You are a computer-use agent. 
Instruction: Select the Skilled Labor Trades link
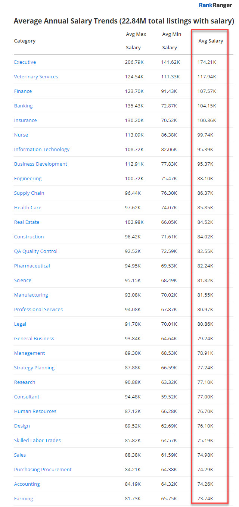tap(37, 441)
